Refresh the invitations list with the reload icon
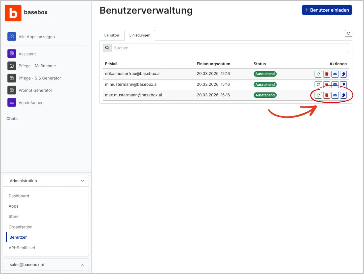This screenshot has height=274, width=364. (348, 33)
